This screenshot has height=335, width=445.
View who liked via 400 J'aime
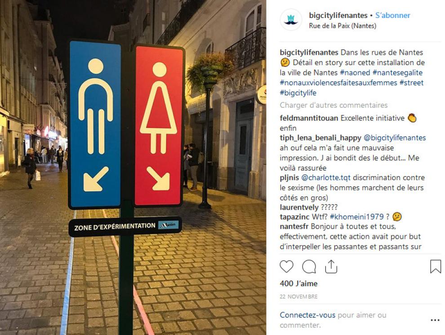298,283
